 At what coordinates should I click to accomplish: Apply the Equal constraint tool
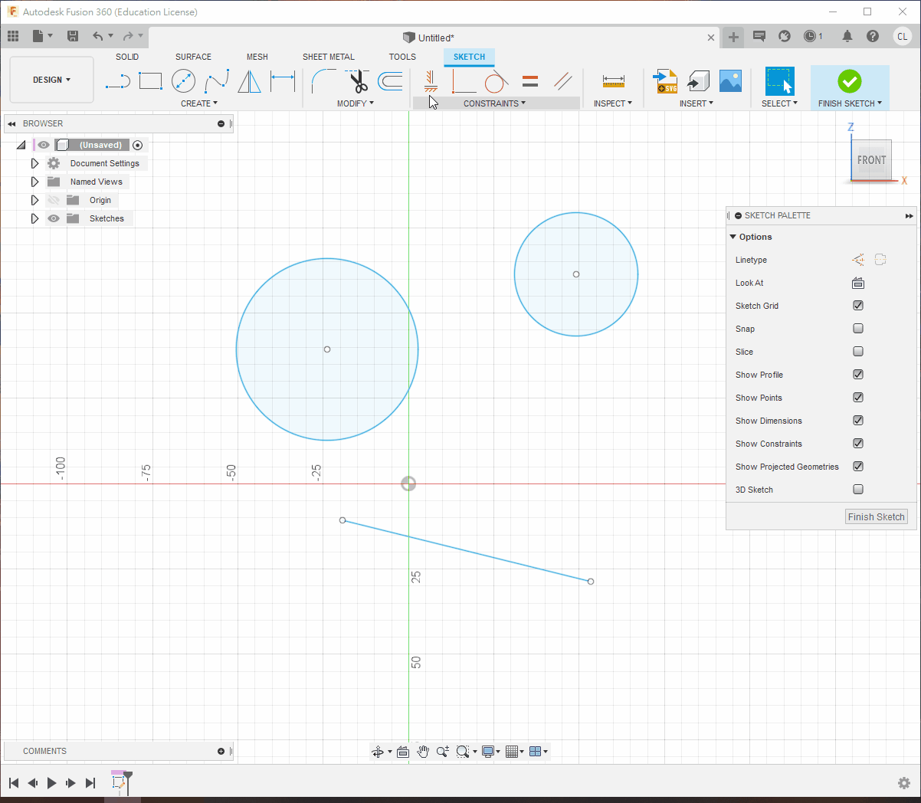click(529, 80)
